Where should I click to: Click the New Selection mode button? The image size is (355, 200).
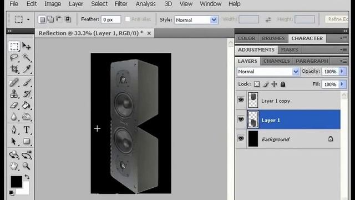[42, 19]
